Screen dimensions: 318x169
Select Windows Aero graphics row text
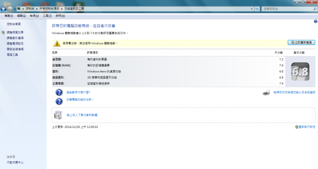point(104,71)
